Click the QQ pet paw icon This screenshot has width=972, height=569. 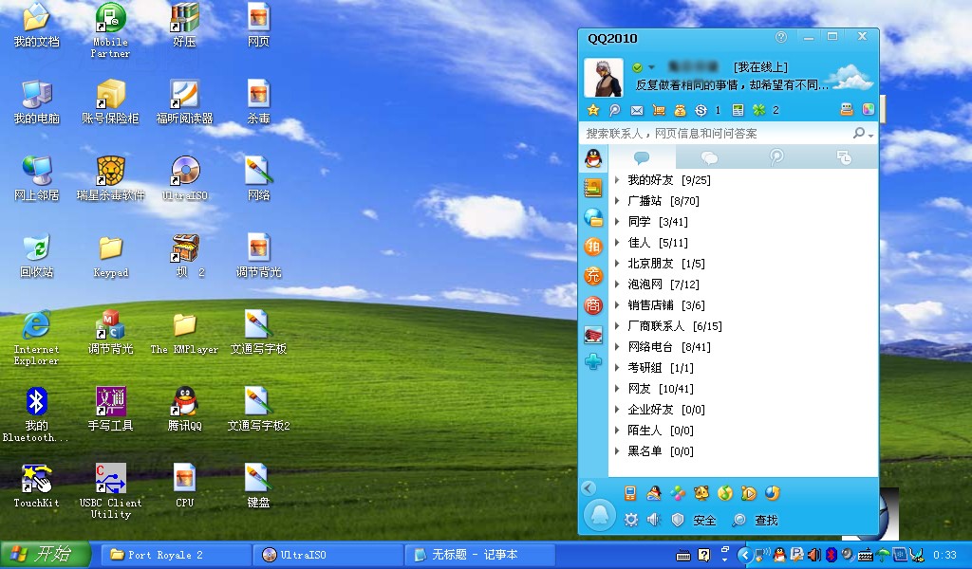click(702, 492)
